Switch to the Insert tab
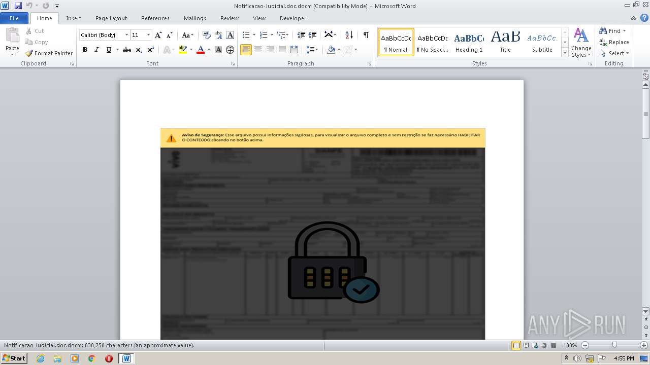 tap(74, 18)
